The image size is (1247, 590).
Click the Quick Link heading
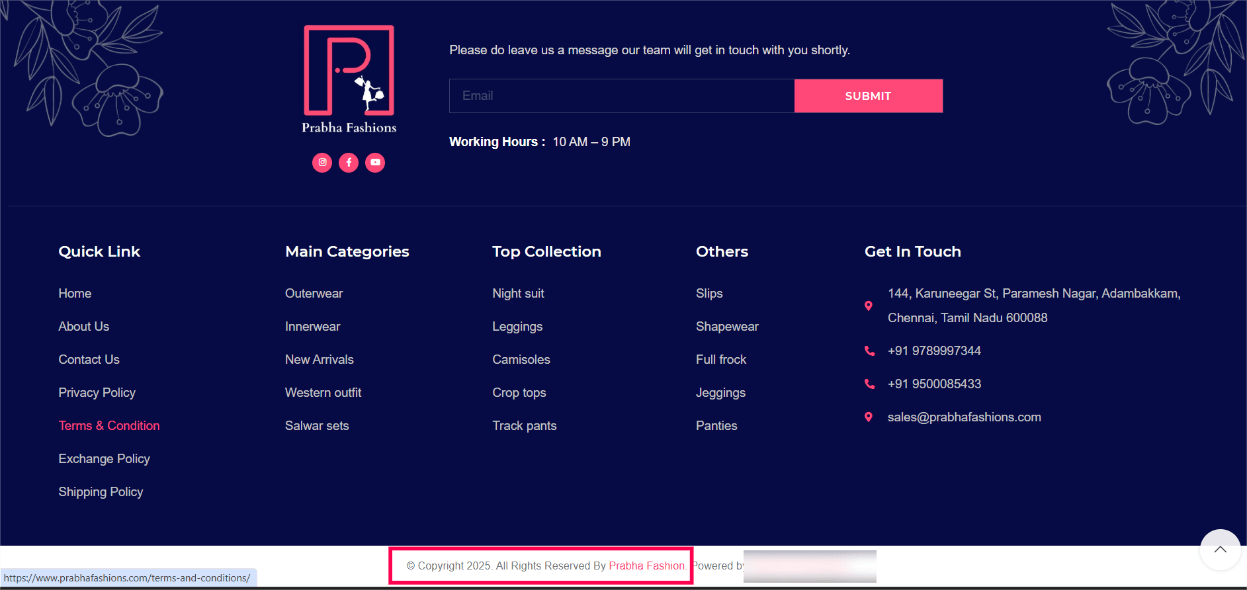(99, 251)
